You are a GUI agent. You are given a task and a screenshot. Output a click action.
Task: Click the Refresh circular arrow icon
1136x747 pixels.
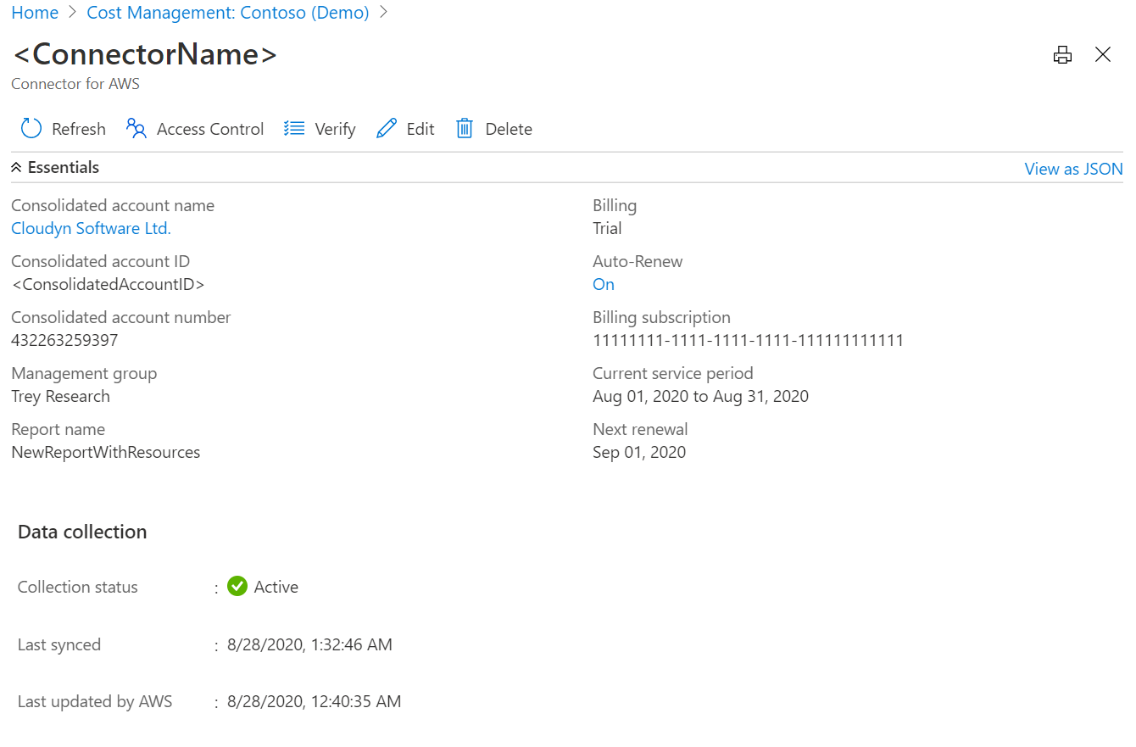[x=31, y=129]
